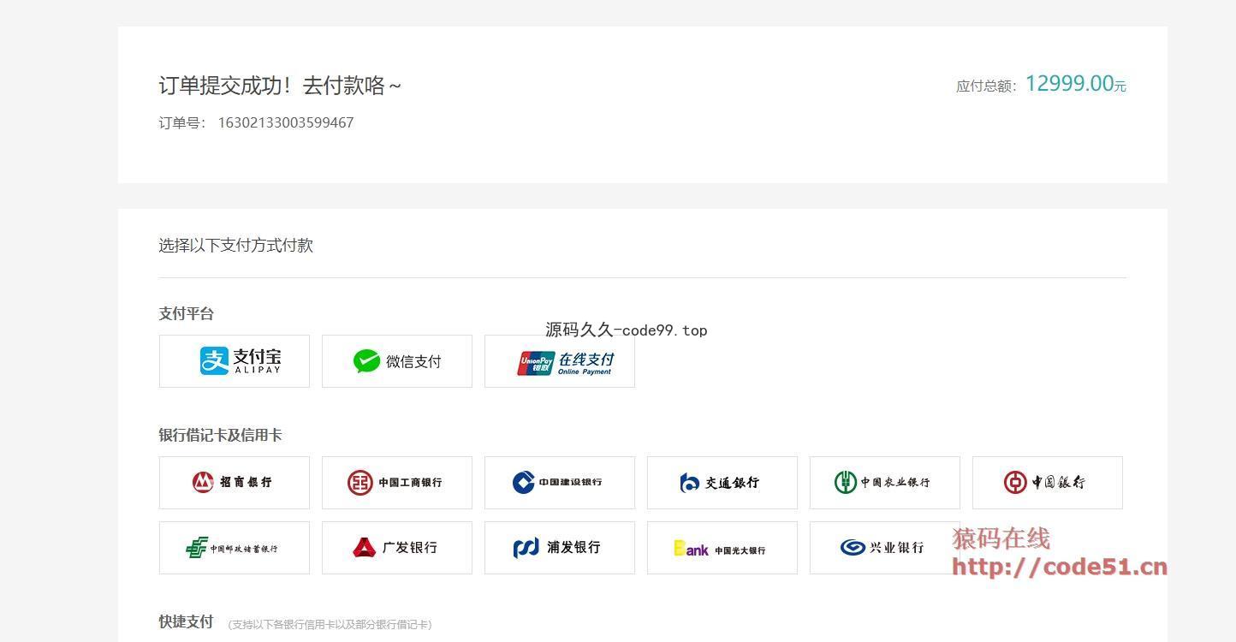Choose the Alipay payment option
Image resolution: width=1236 pixels, height=642 pixels.
click(235, 361)
